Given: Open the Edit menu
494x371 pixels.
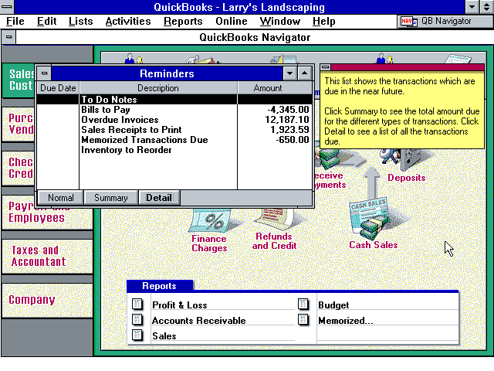Looking at the screenshot, I should 46,21.
